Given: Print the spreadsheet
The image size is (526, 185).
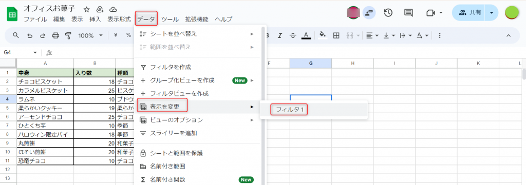Looking at the screenshot, I should point(55,35).
